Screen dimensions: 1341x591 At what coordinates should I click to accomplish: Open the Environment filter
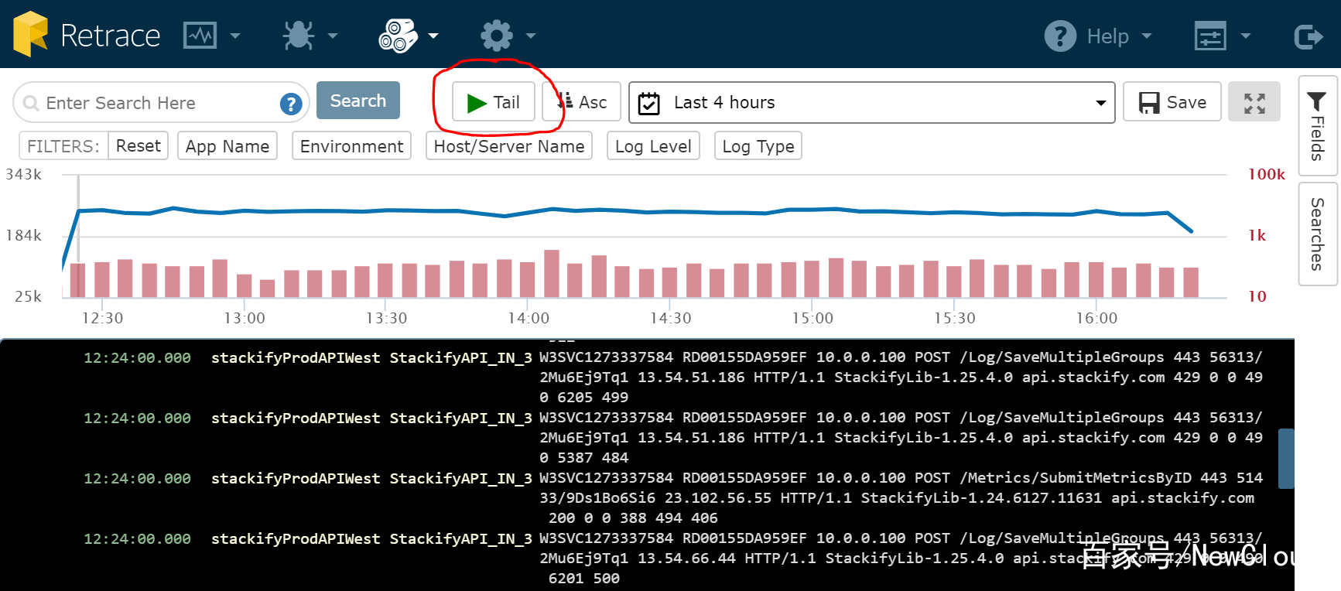[351, 146]
